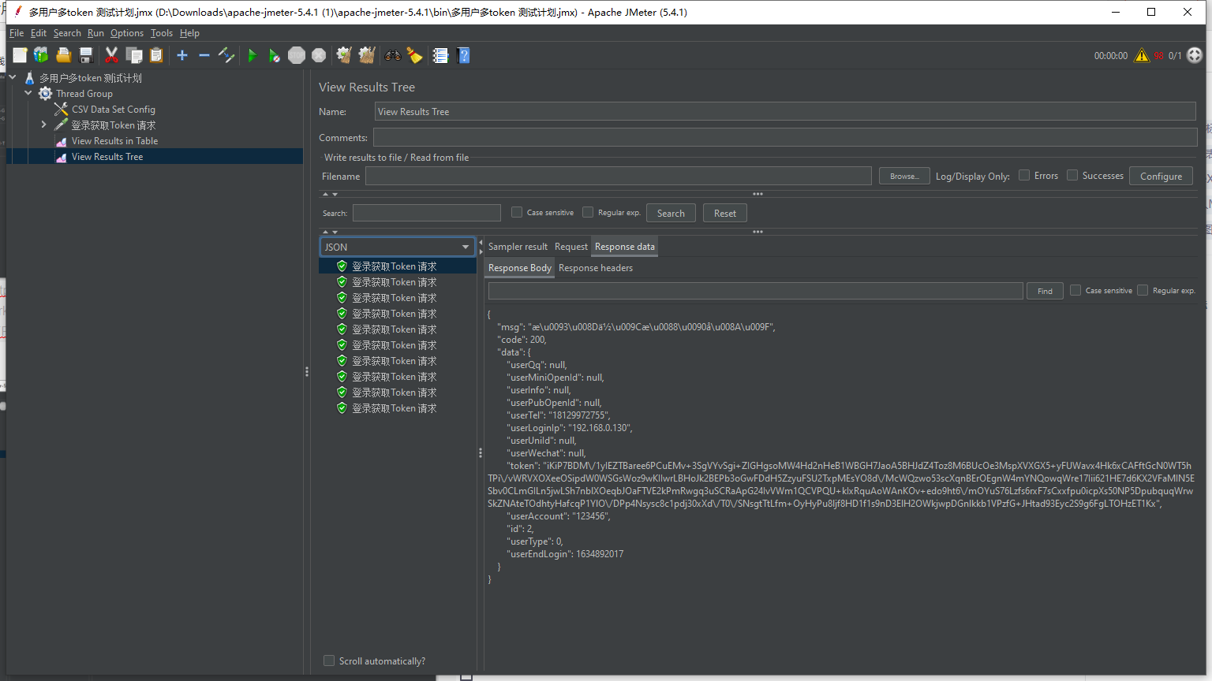Image resolution: width=1212 pixels, height=681 pixels.
Task: Start the test with green play icon
Action: pos(252,55)
